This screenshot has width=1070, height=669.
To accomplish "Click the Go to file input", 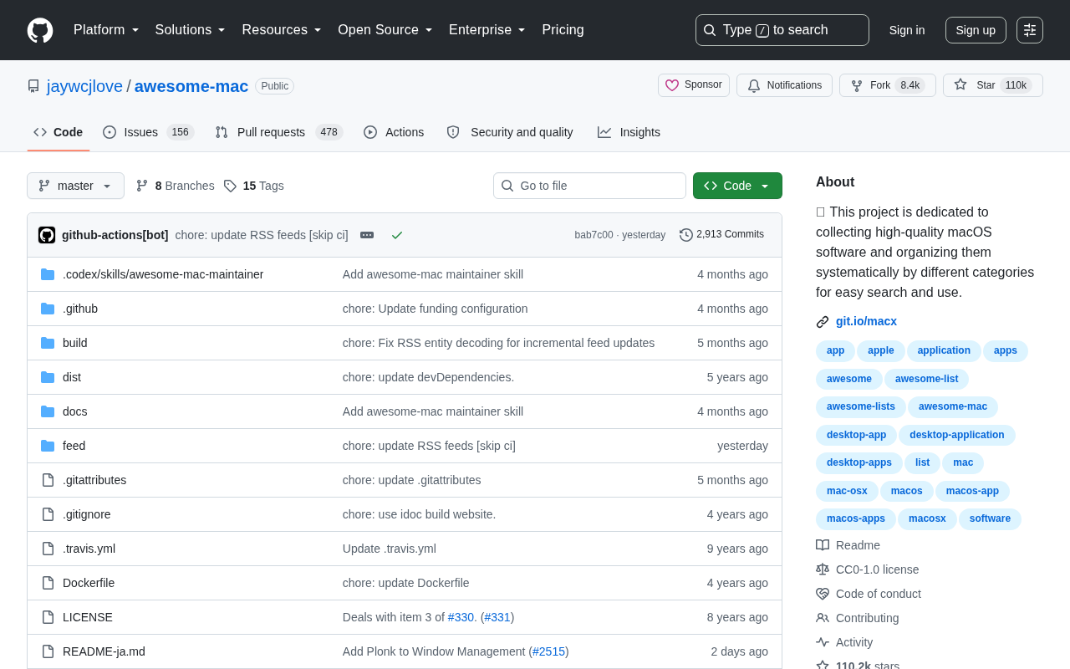I will click(x=589, y=186).
